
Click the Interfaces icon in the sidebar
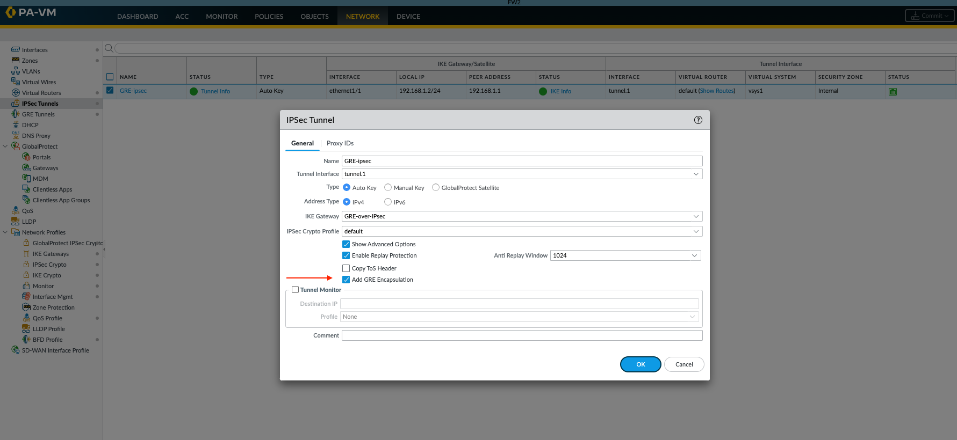coord(16,49)
